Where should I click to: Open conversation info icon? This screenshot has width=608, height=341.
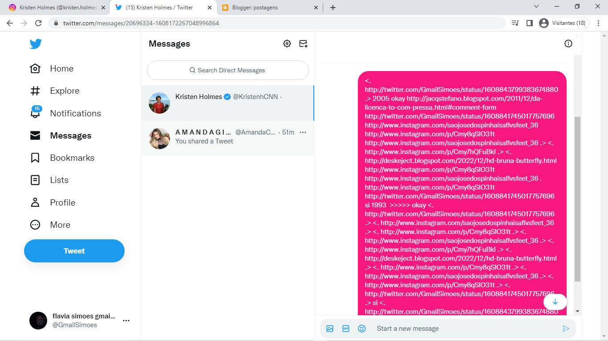pos(568,44)
